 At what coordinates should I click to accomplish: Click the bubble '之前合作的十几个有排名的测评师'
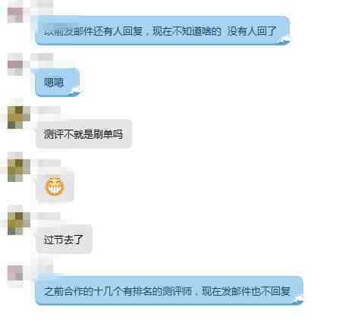coord(169,290)
